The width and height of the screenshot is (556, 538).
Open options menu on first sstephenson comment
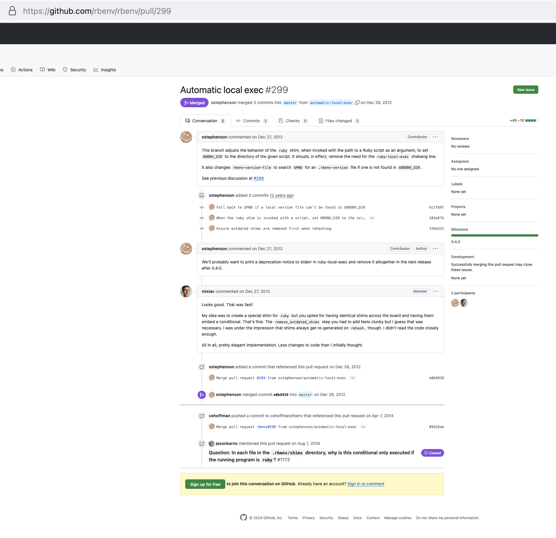coord(436,137)
